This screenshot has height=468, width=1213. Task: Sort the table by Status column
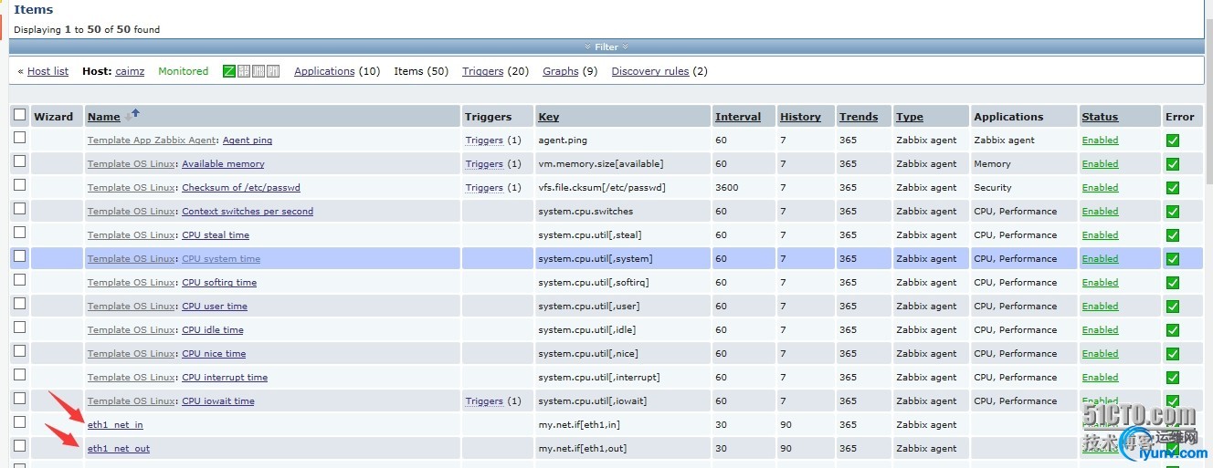(x=1100, y=117)
